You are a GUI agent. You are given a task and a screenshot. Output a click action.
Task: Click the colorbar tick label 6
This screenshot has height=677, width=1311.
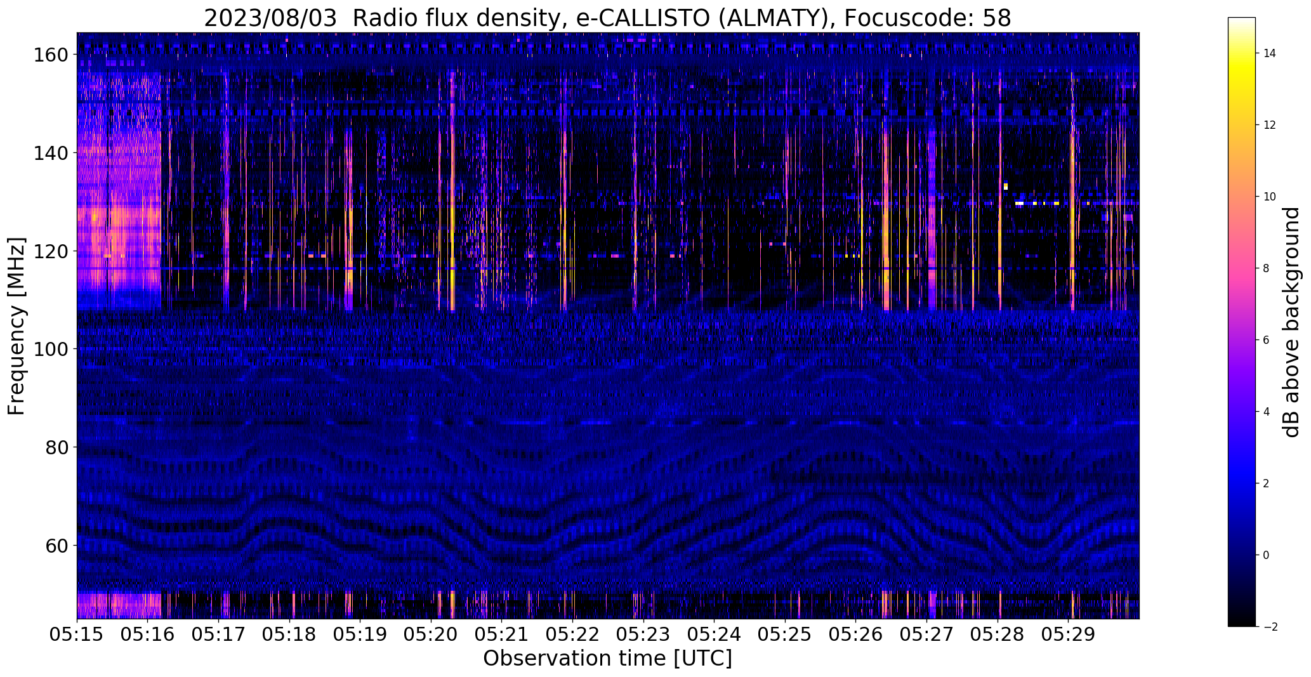1266,341
